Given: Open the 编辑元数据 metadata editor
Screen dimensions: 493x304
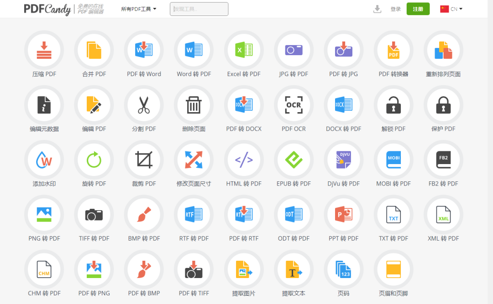Looking at the screenshot, I should (44, 105).
